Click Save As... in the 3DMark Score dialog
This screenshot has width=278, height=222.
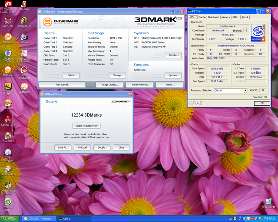63,147
